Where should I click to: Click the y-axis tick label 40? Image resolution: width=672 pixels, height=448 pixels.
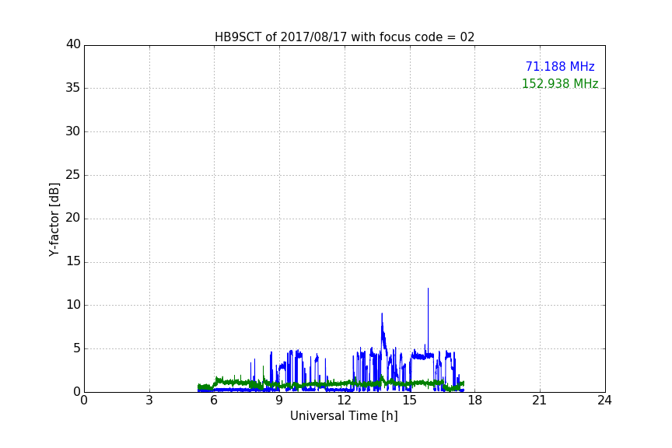pos(73,44)
